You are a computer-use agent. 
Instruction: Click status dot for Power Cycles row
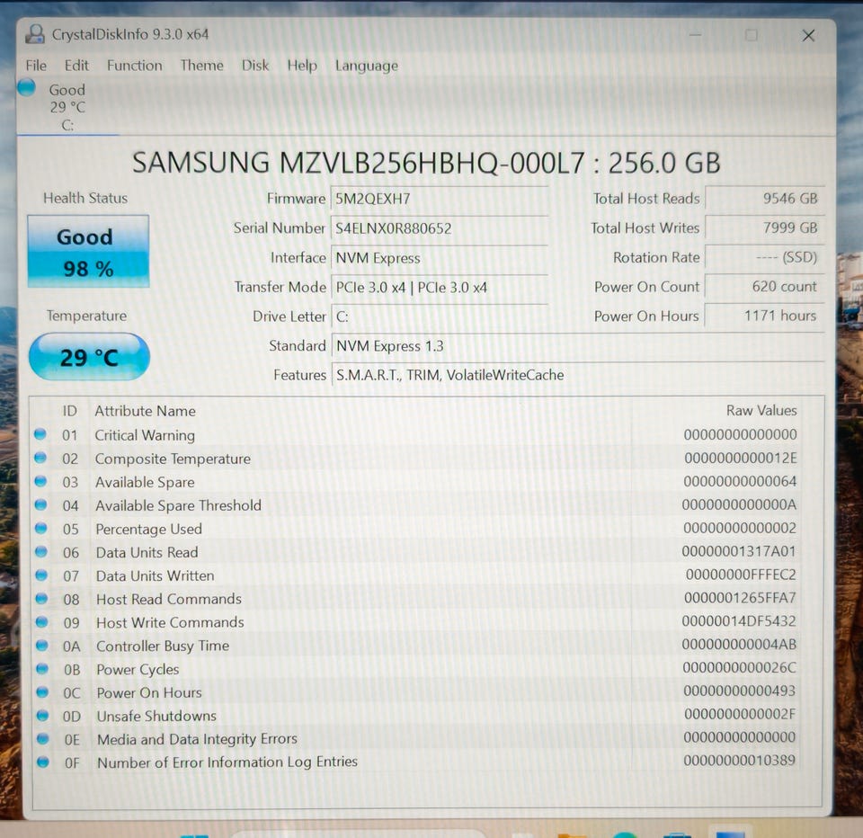tap(42, 668)
